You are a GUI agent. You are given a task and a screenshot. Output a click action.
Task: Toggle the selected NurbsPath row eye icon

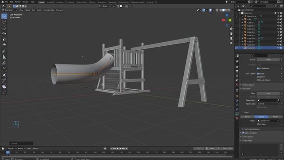[278, 48]
